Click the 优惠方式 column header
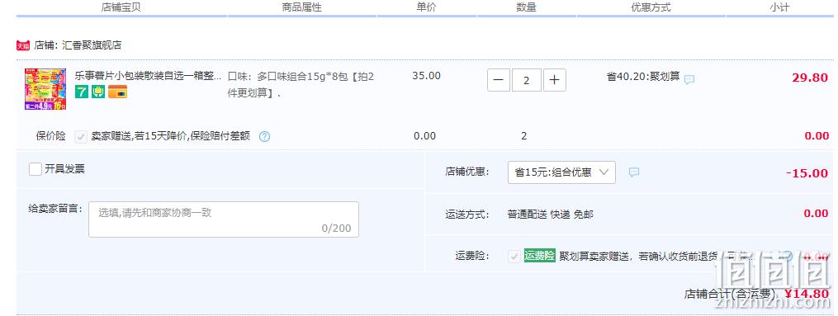The width and height of the screenshot is (838, 316). point(651,7)
